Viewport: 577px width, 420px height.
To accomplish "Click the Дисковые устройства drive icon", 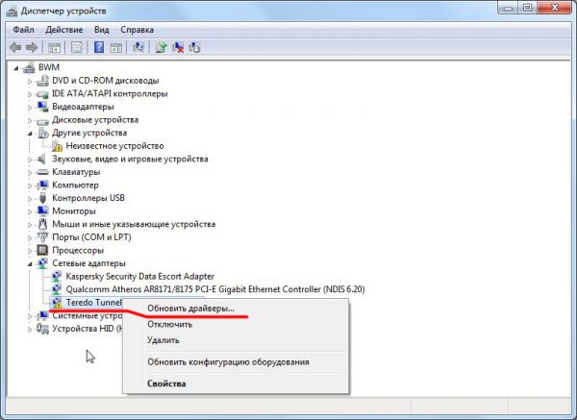I will 42,120.
